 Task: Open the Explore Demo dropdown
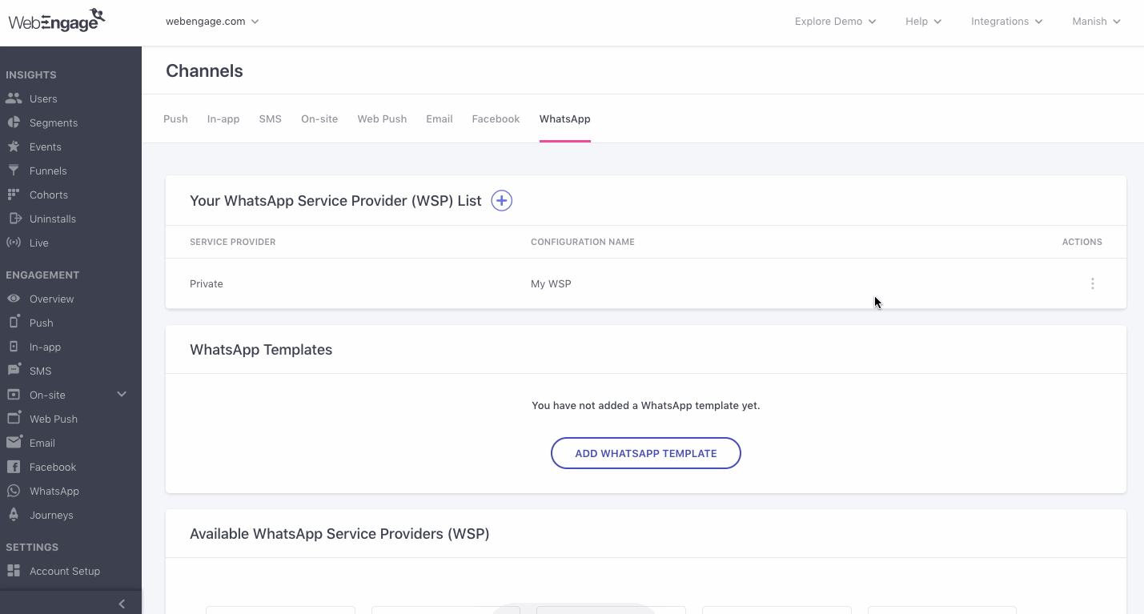click(835, 22)
